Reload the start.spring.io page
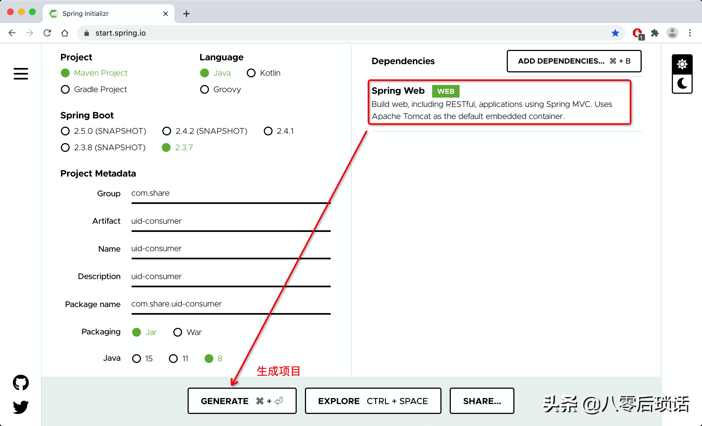702x426 pixels. coord(47,33)
